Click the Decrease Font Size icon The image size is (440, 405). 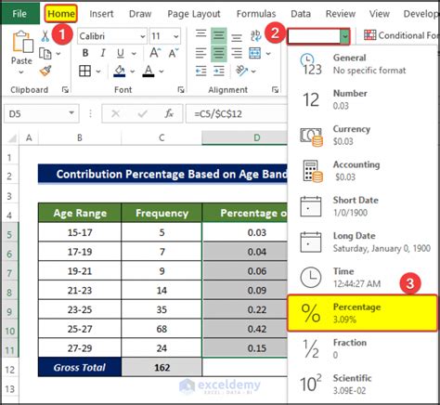[x=174, y=53]
